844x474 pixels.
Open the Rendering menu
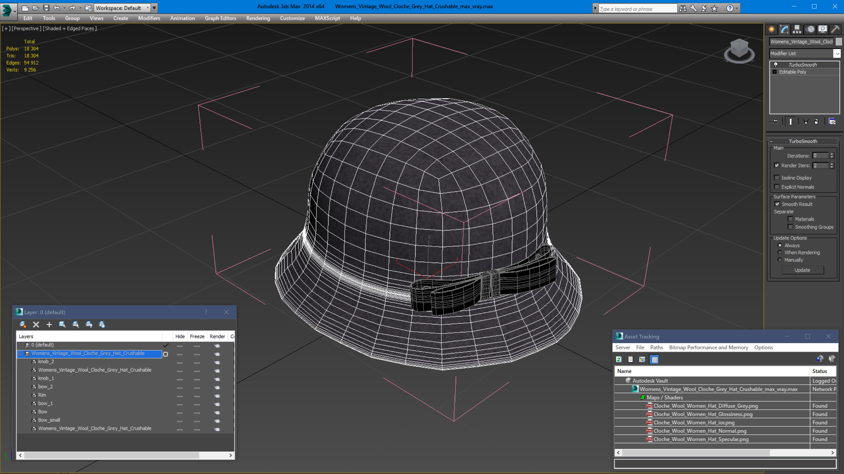(x=258, y=18)
